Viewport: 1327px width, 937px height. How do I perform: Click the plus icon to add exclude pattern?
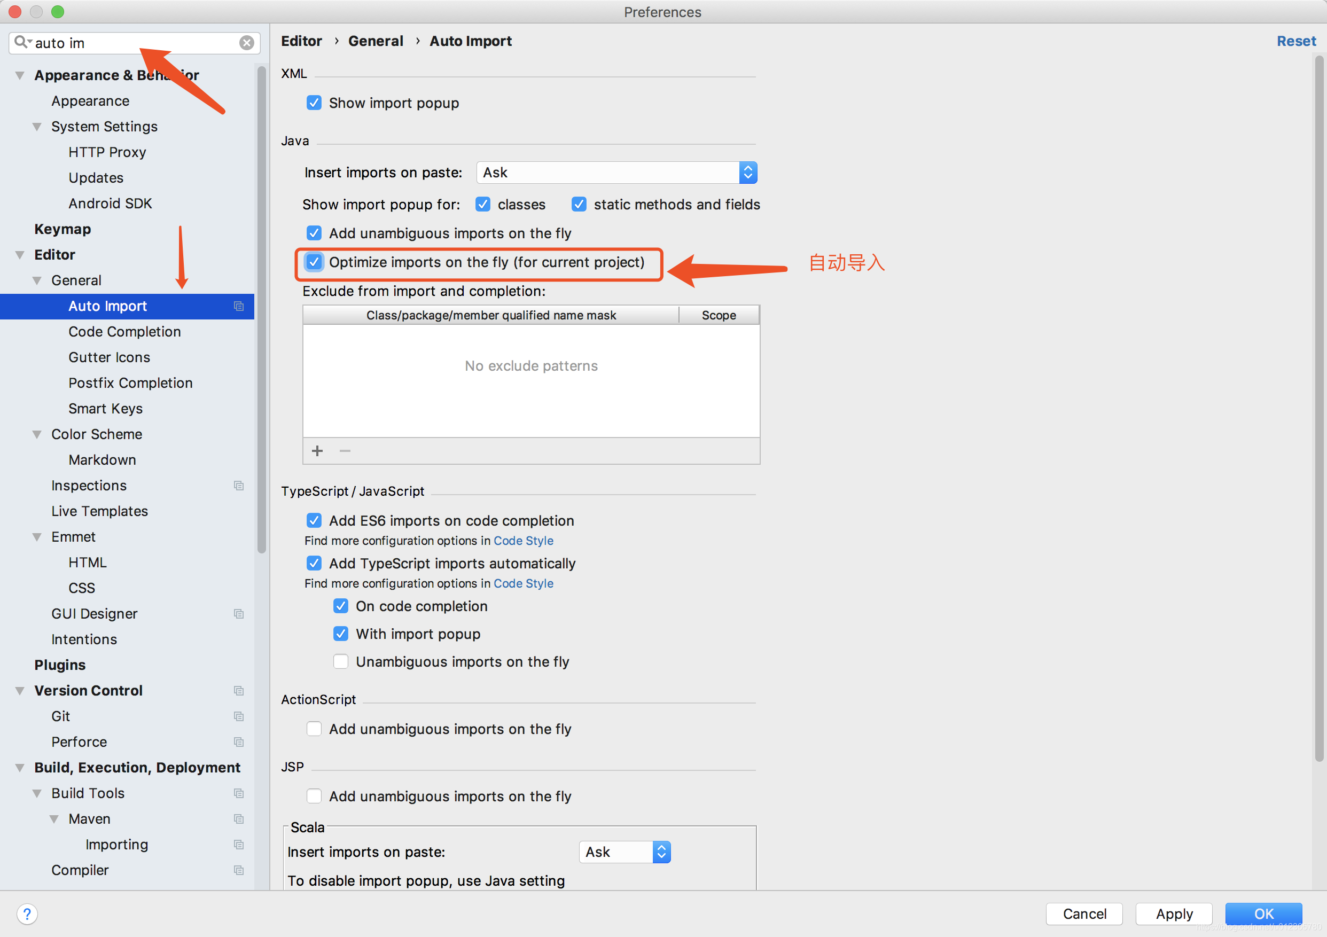317,451
